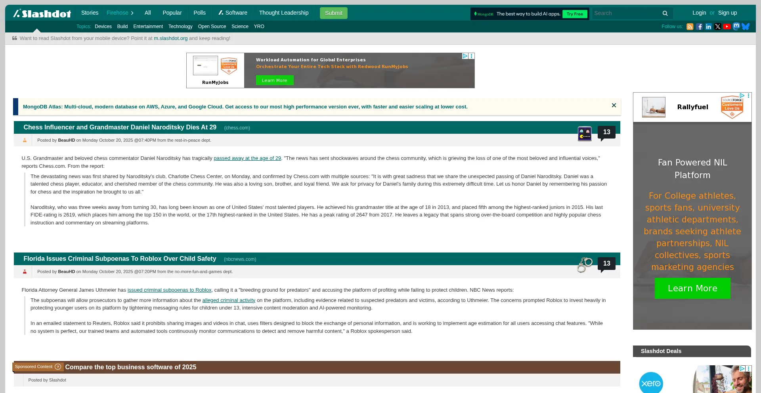Click AdChoices icon on RunMyJobs ad
Image resolution: width=761 pixels, height=393 pixels.
465,56
